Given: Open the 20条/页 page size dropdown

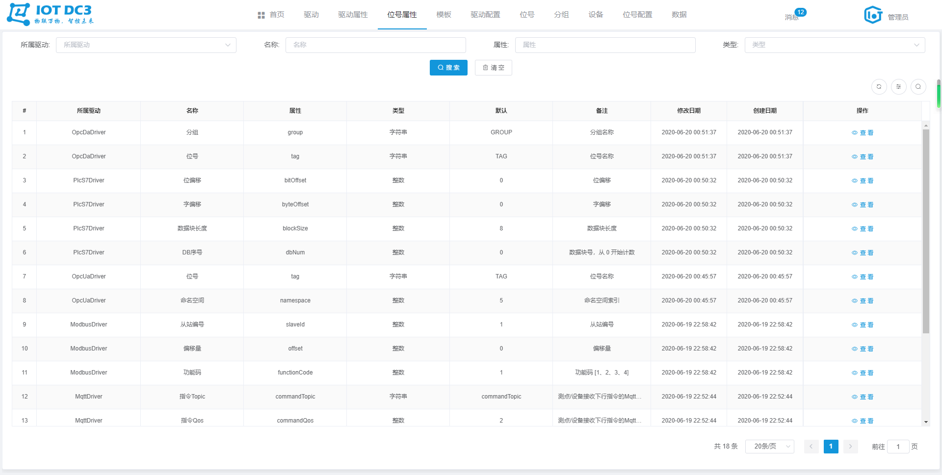Looking at the screenshot, I should pos(770,447).
